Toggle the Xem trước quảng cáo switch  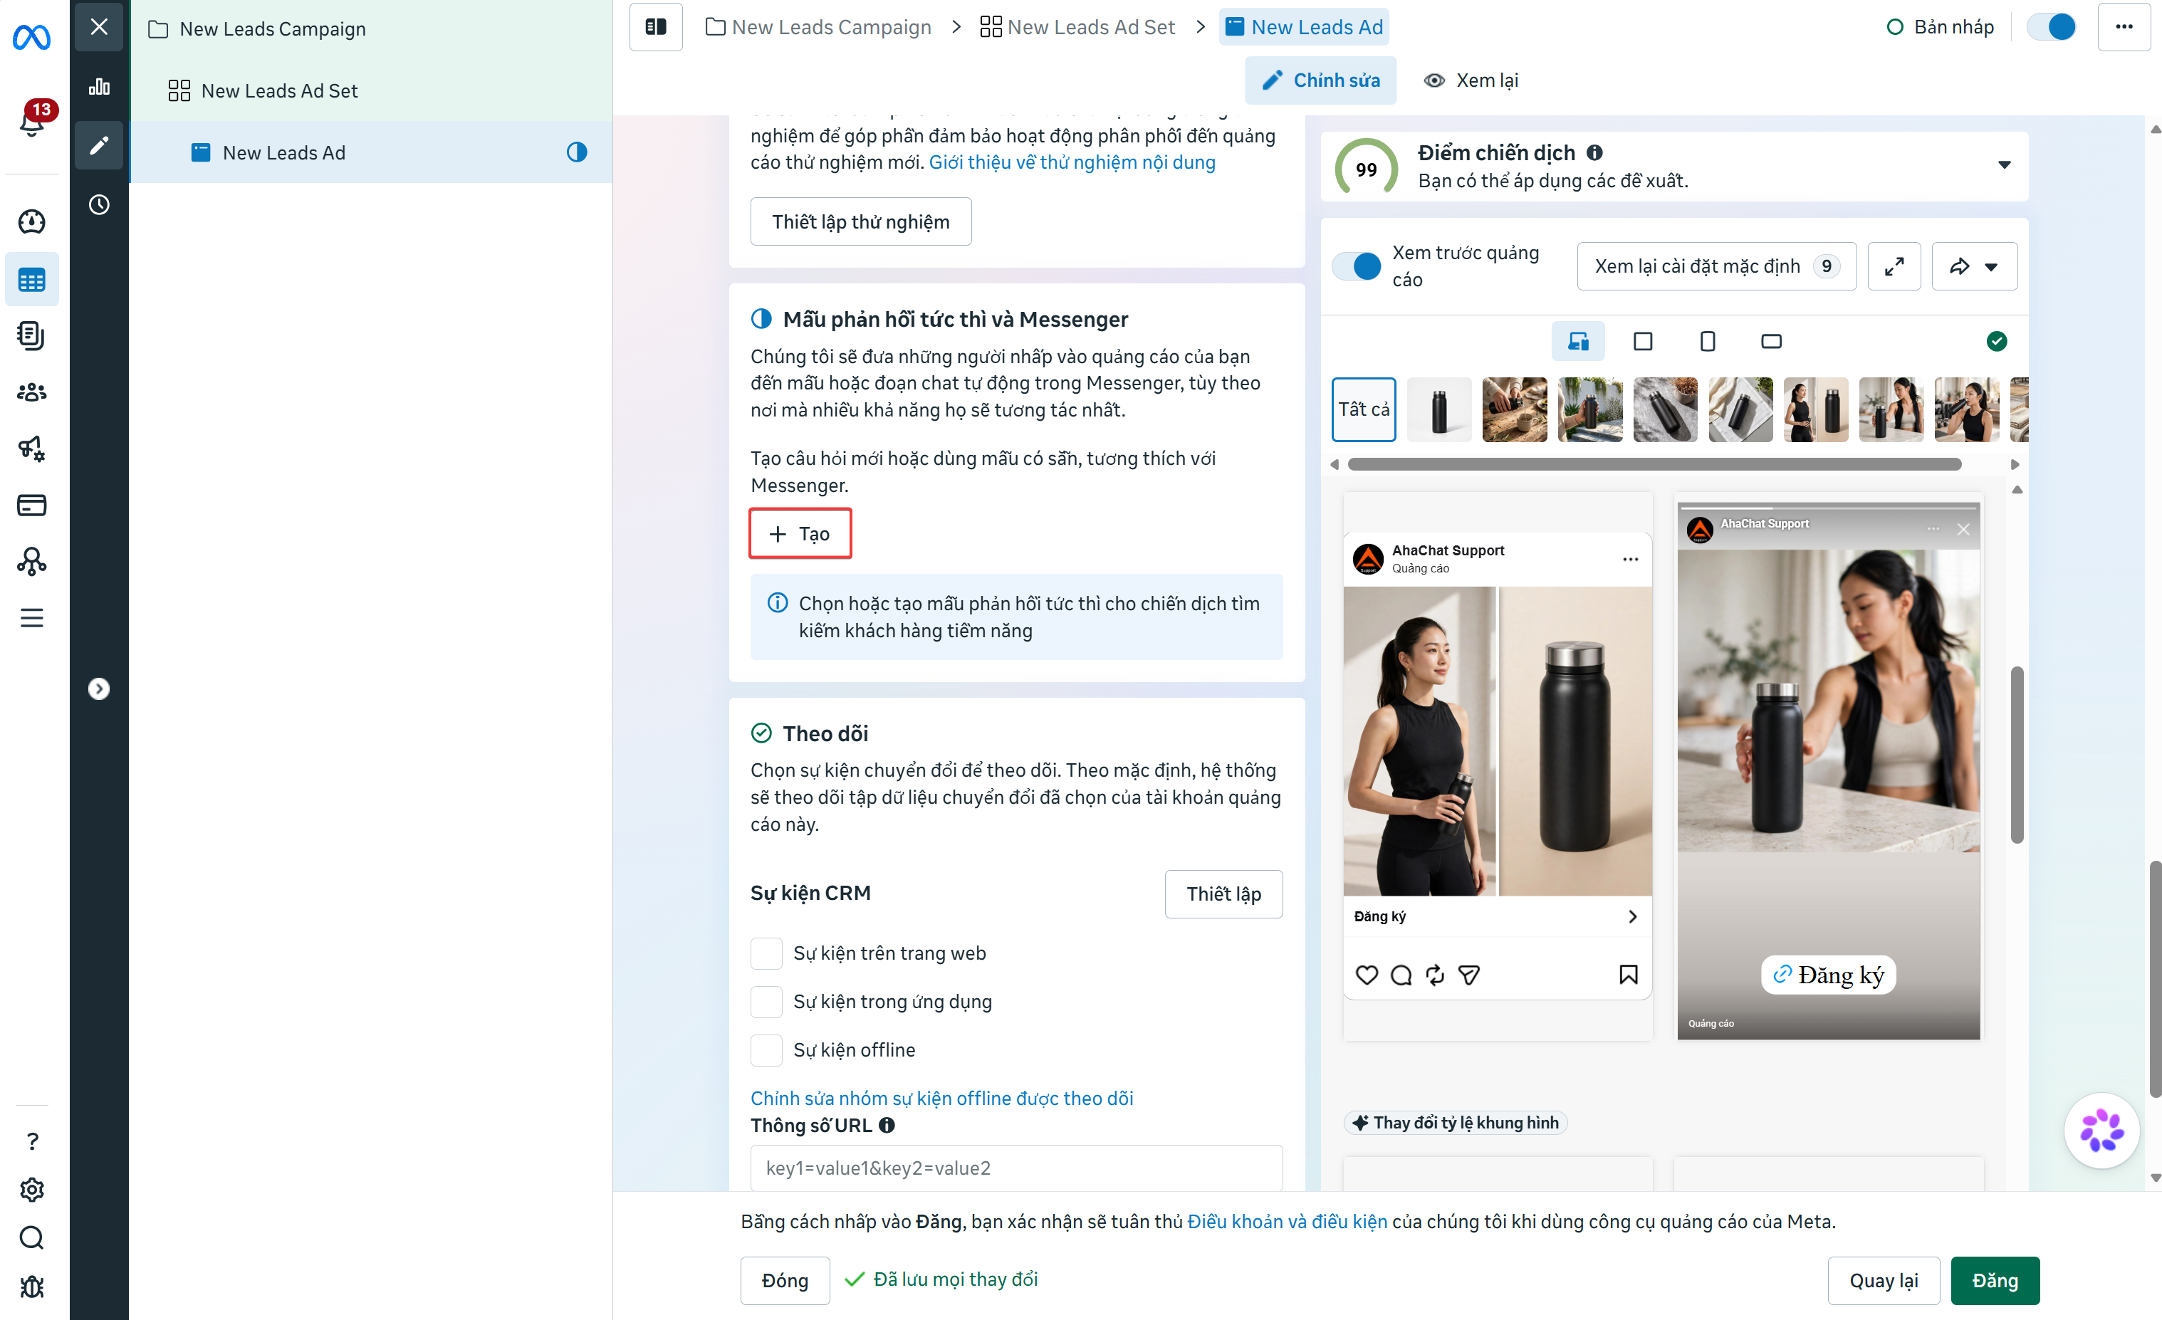[x=1356, y=266]
